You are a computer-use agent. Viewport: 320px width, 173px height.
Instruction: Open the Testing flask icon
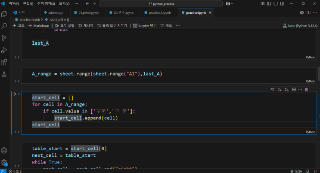tap(4, 75)
